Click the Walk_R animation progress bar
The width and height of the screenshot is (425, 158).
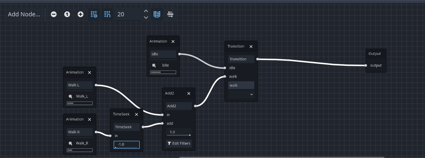point(80,150)
